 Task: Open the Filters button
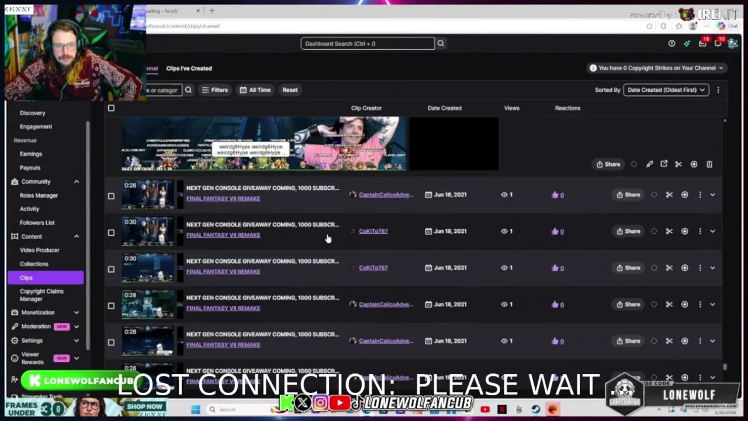tap(214, 90)
